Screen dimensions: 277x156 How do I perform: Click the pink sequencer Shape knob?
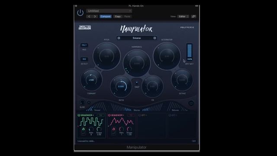pyautogui.click(x=129, y=129)
